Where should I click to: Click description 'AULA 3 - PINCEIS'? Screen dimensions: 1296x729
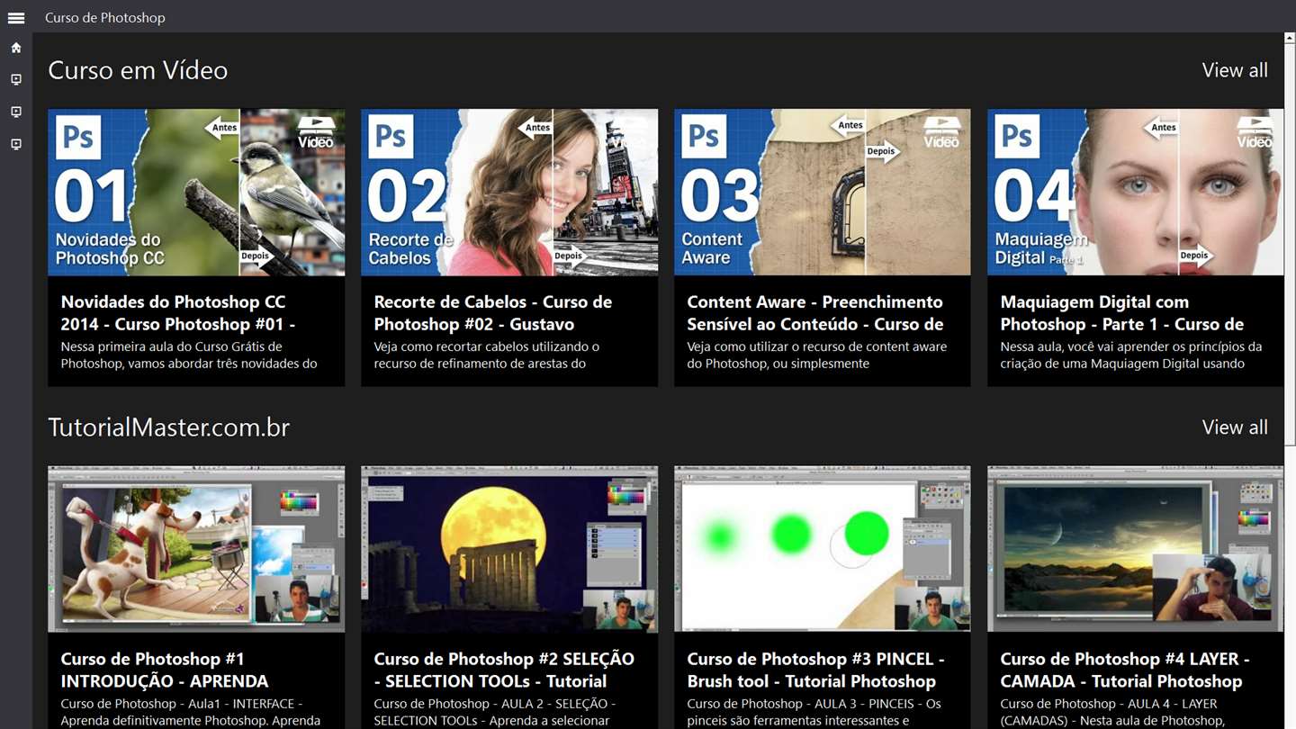coord(814,712)
